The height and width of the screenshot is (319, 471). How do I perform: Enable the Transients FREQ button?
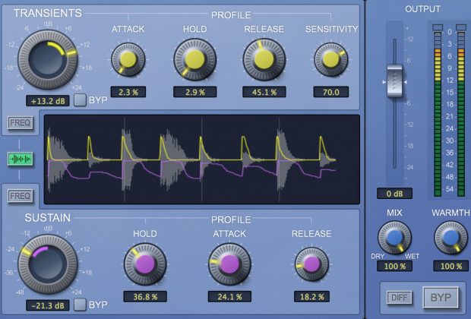click(x=20, y=123)
